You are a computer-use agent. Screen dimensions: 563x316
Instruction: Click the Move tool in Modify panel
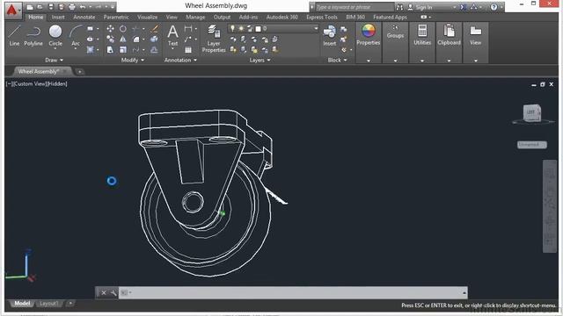110,29
